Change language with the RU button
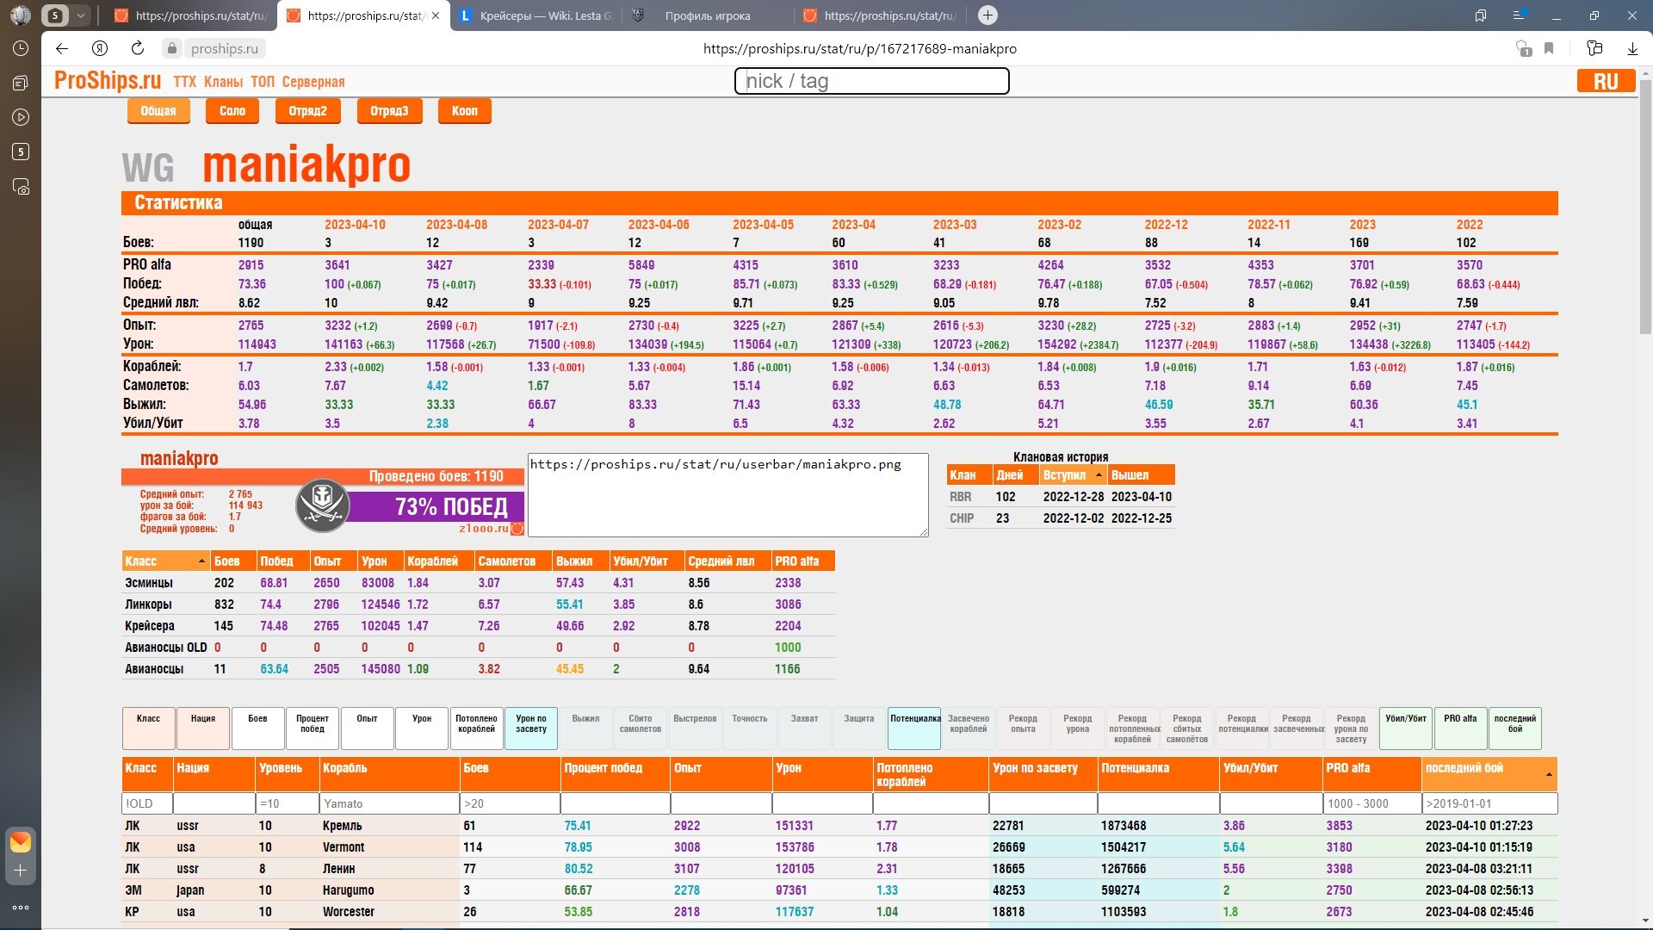 tap(1606, 81)
